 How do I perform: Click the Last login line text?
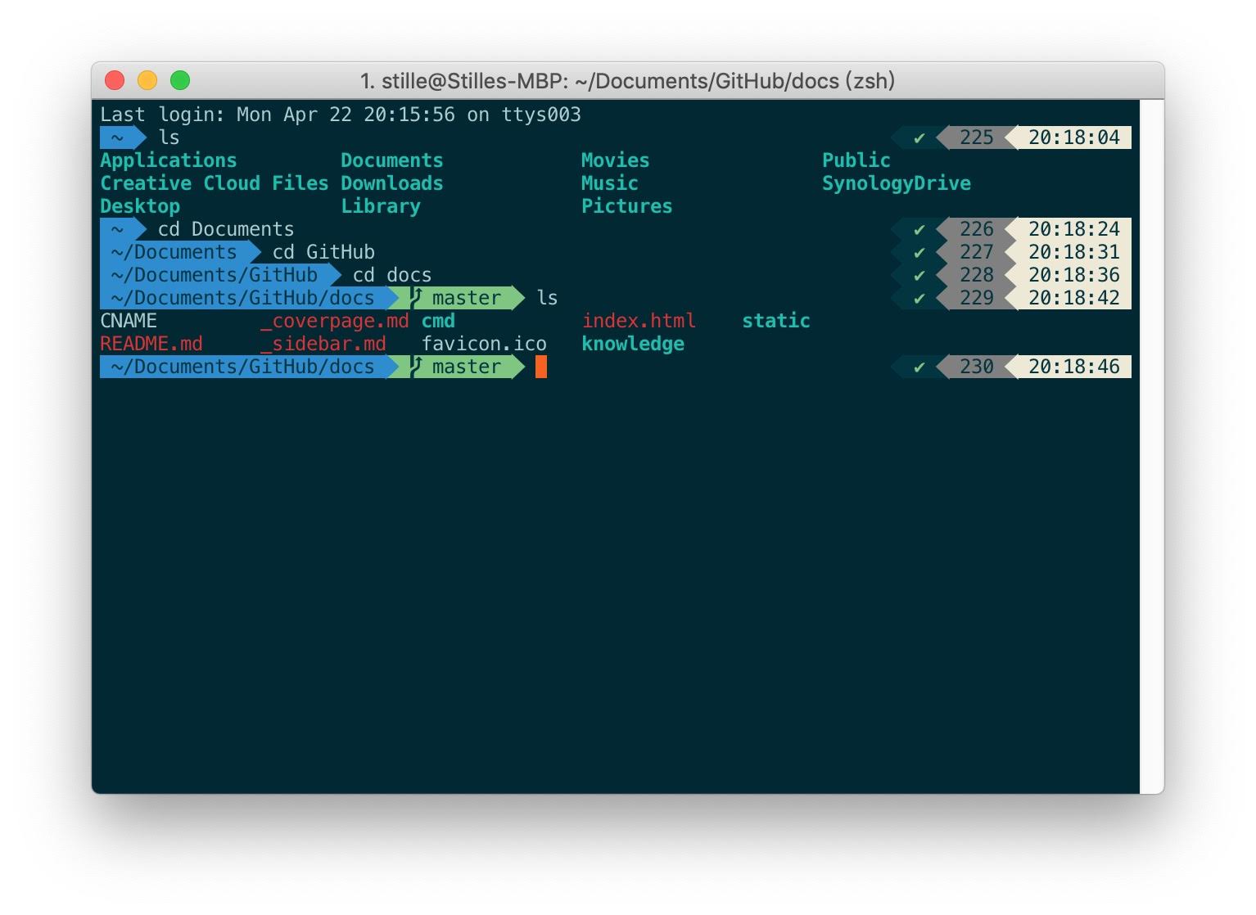(341, 115)
